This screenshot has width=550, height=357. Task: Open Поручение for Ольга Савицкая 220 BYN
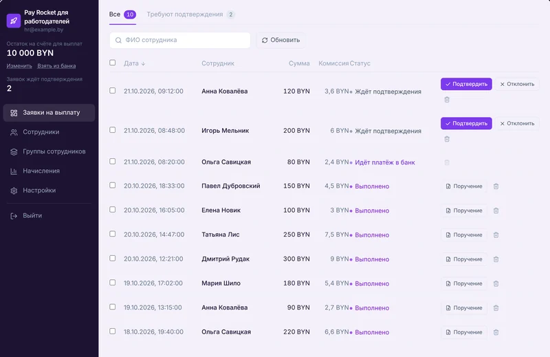click(x=463, y=332)
